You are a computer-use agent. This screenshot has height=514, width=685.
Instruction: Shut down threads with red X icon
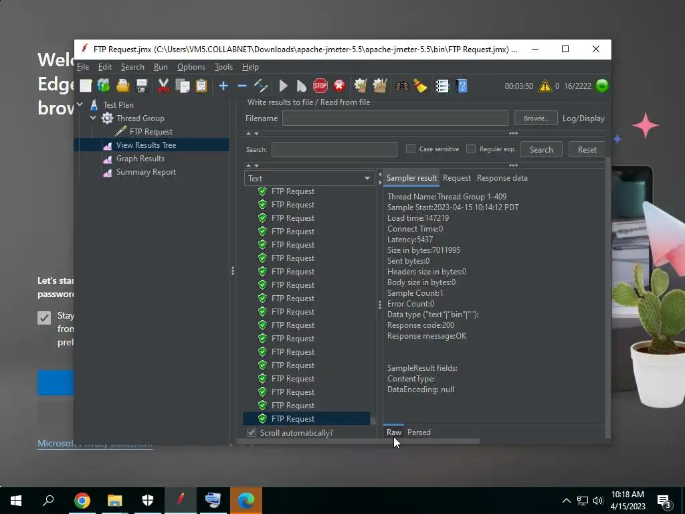click(x=339, y=86)
